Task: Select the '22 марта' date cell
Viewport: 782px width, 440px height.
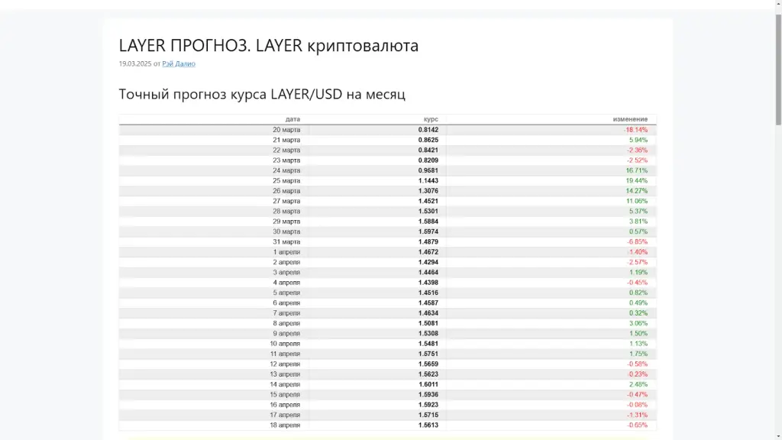Action: click(286, 150)
